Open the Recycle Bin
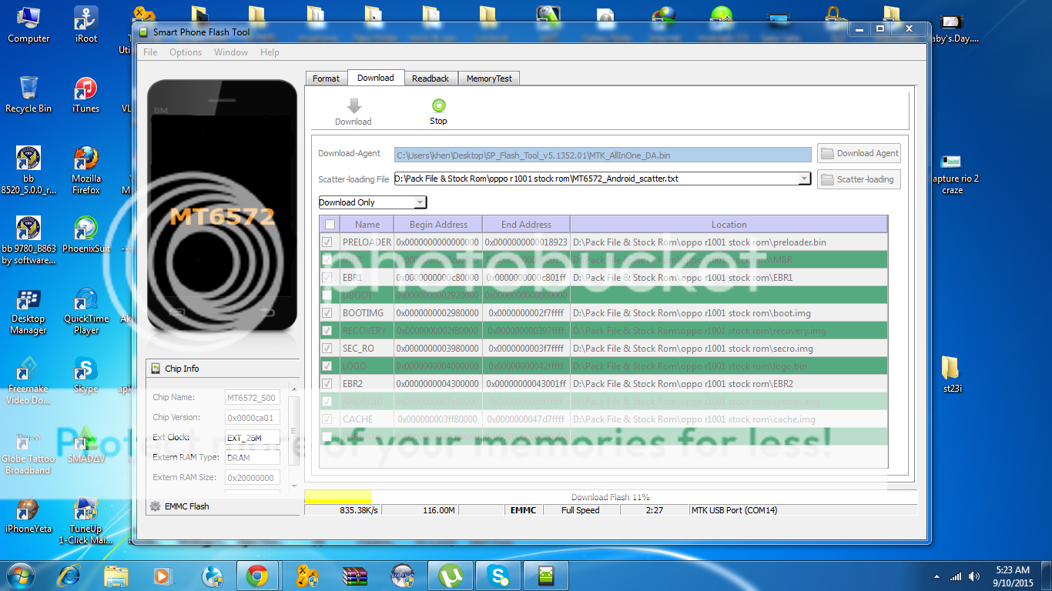 [x=28, y=89]
